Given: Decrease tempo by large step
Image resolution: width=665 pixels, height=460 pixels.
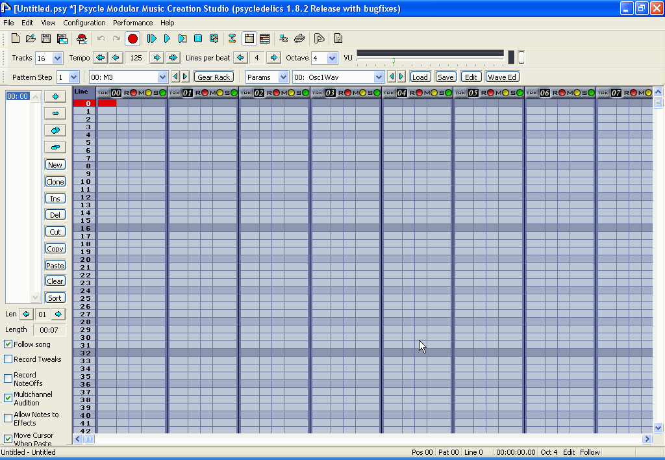Looking at the screenshot, I should [x=101, y=58].
